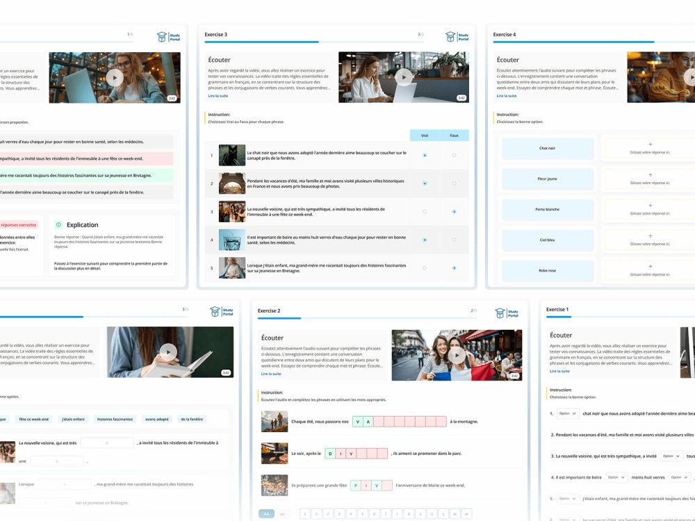Click Study Portal logo in the top-left card
Viewport: 695px width, 521px height.
[x=168, y=37]
